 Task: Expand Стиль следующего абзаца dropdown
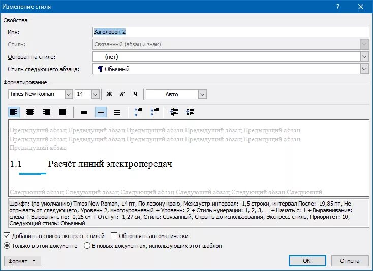364,69
